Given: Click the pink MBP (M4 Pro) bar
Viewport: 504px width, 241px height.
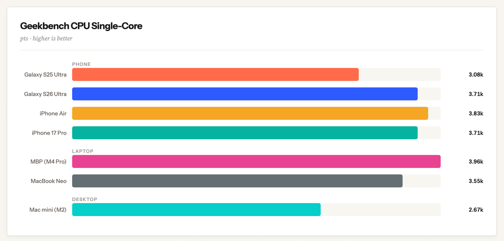Looking at the screenshot, I should click(256, 161).
